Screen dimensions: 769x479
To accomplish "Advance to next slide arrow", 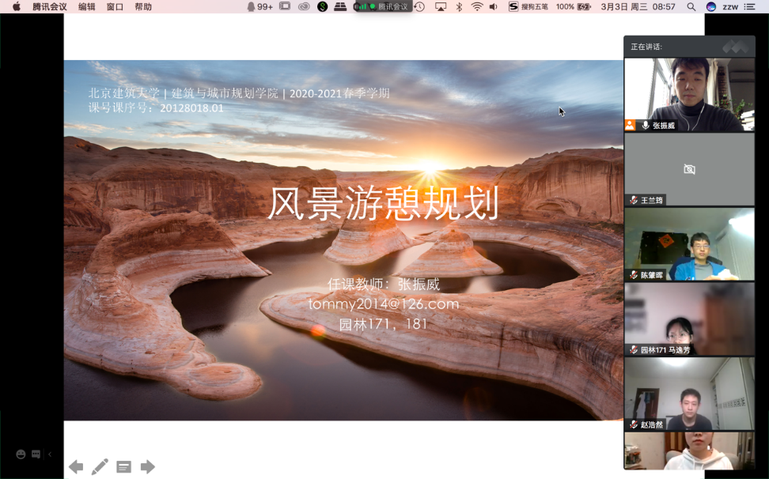I will tap(148, 467).
